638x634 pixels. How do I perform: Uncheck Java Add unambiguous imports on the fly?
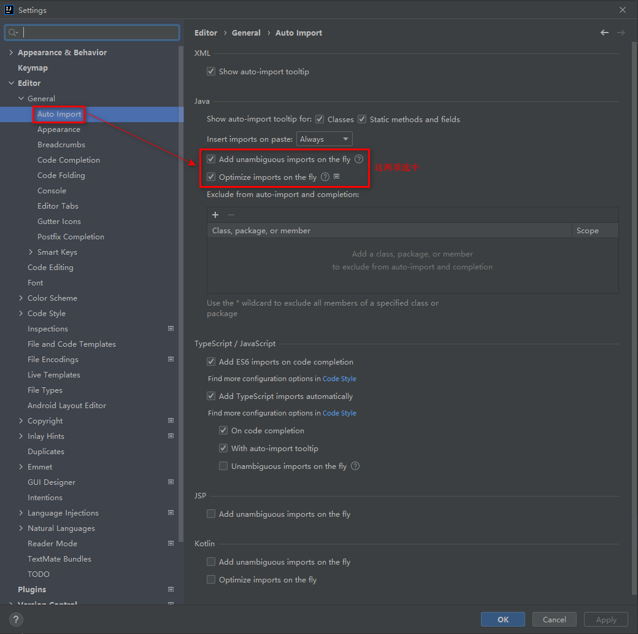click(211, 159)
